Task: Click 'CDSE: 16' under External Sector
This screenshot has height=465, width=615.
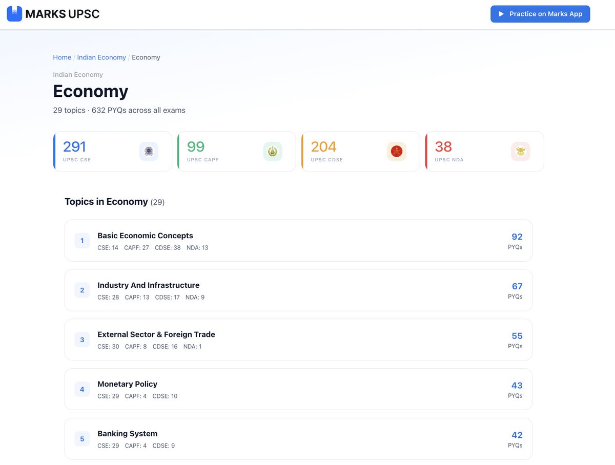Action: tap(165, 347)
